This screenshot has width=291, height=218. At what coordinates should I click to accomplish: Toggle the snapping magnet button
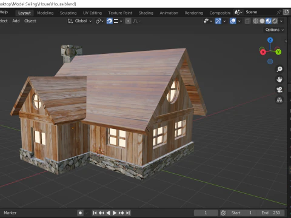(109, 21)
